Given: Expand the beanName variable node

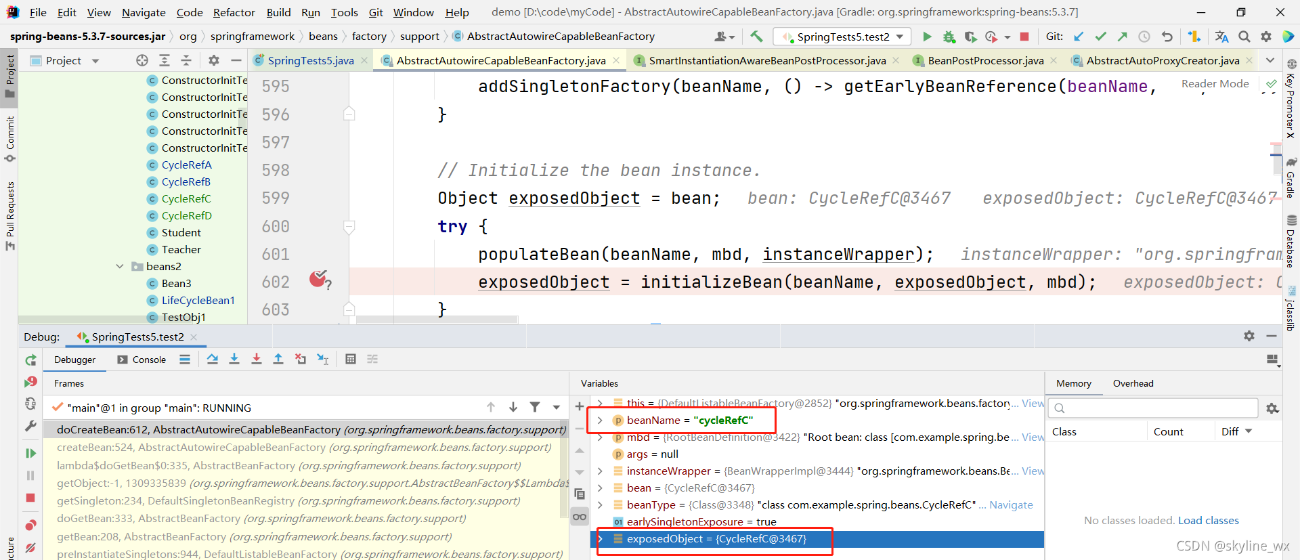Looking at the screenshot, I should point(600,420).
